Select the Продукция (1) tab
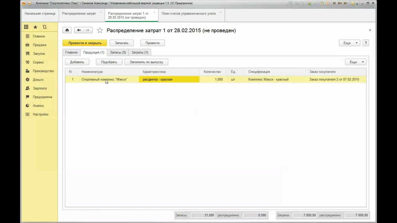This screenshot has width=397, height=223. click(x=94, y=52)
